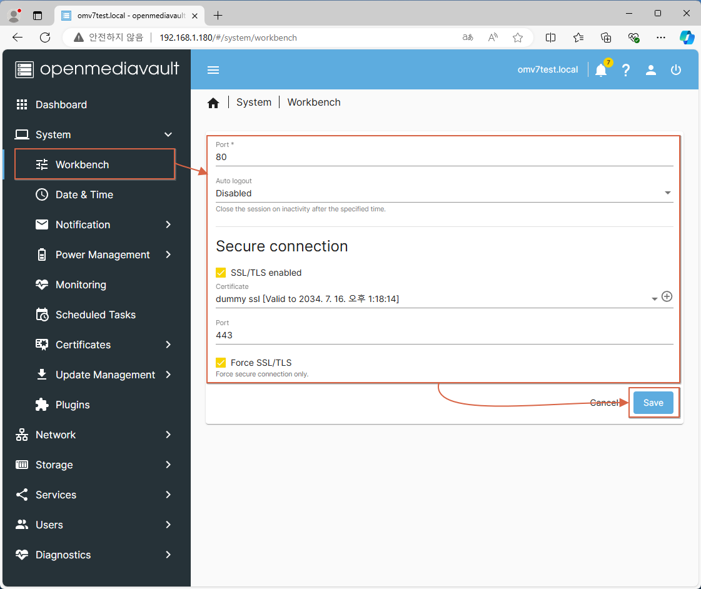Reload the page in browser
The height and width of the screenshot is (589, 701).
[x=45, y=38]
